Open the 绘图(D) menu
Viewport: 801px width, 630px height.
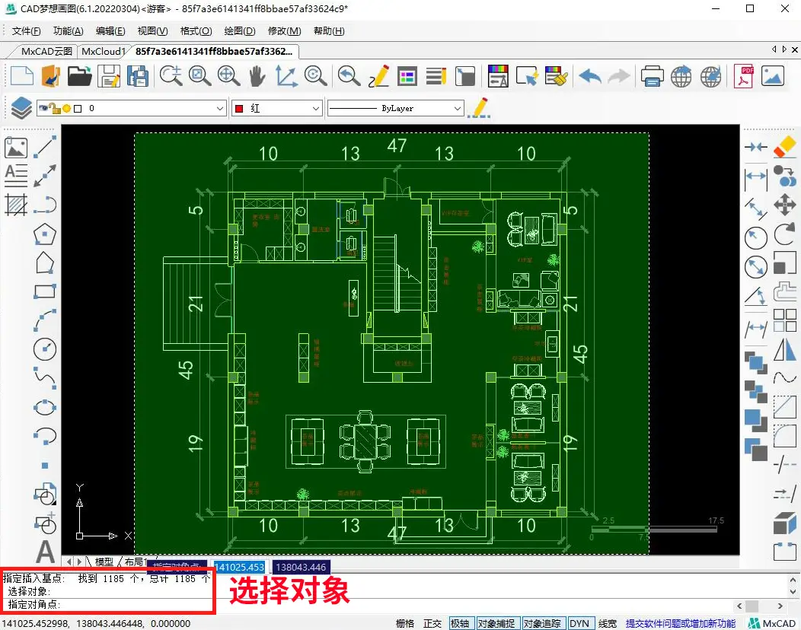pos(240,31)
